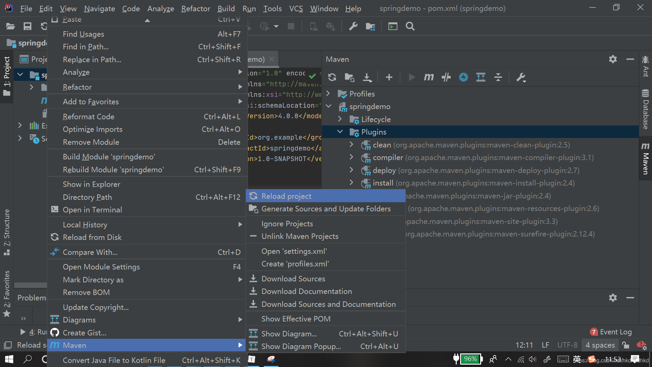Viewport: 652px width, 367px height.
Task: Select Reload project menu item
Action: 286,196
